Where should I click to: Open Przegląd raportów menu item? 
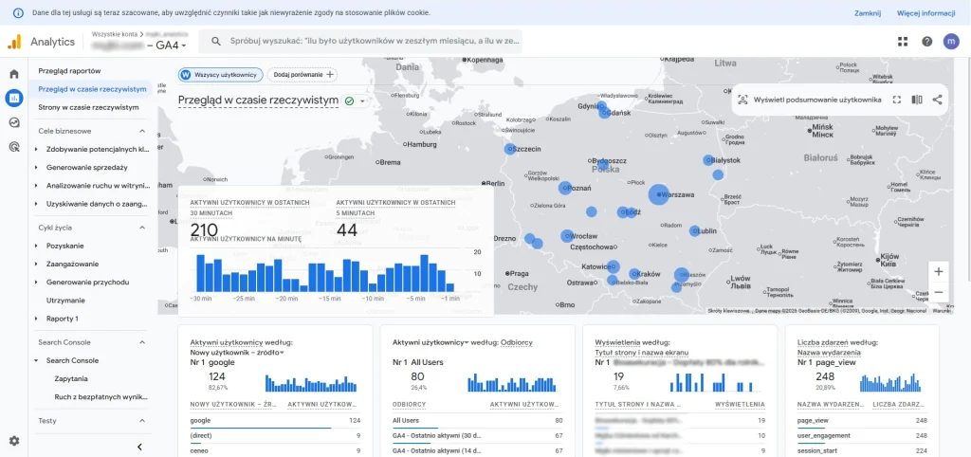69,71
